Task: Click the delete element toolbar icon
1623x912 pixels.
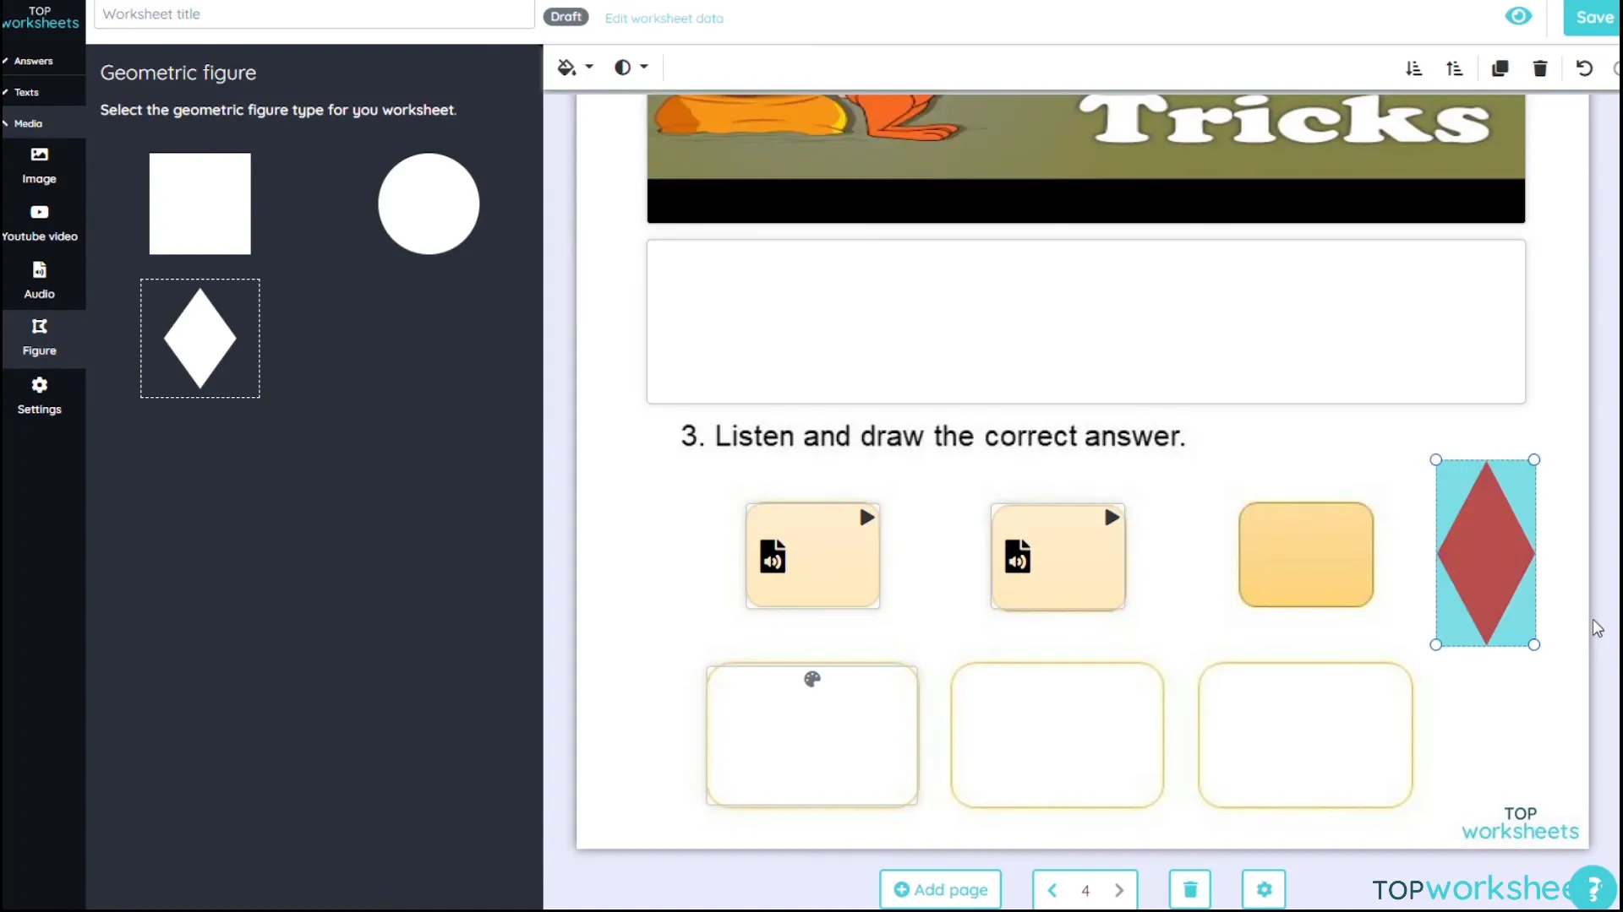Action: (x=1540, y=69)
